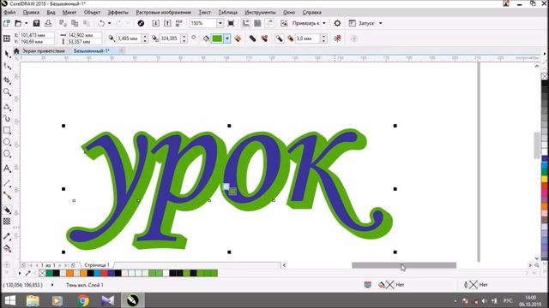Open the Open-file dropdown arrow

[x=27, y=23]
